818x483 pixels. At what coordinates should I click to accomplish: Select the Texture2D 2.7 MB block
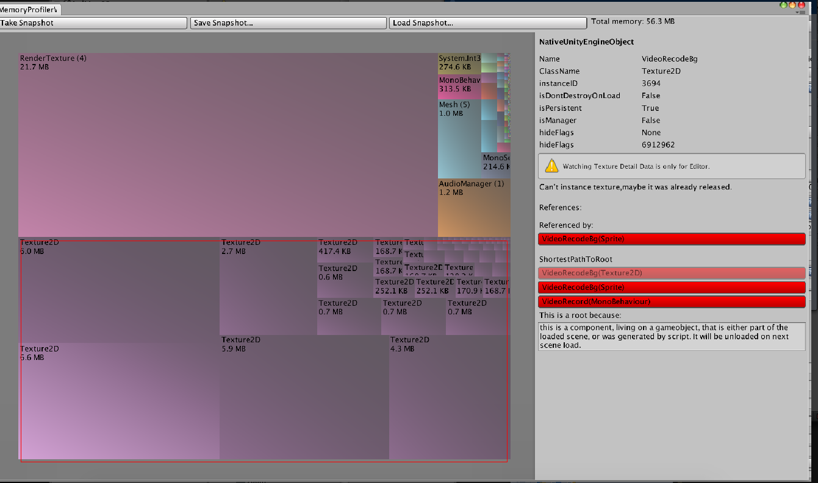268,286
